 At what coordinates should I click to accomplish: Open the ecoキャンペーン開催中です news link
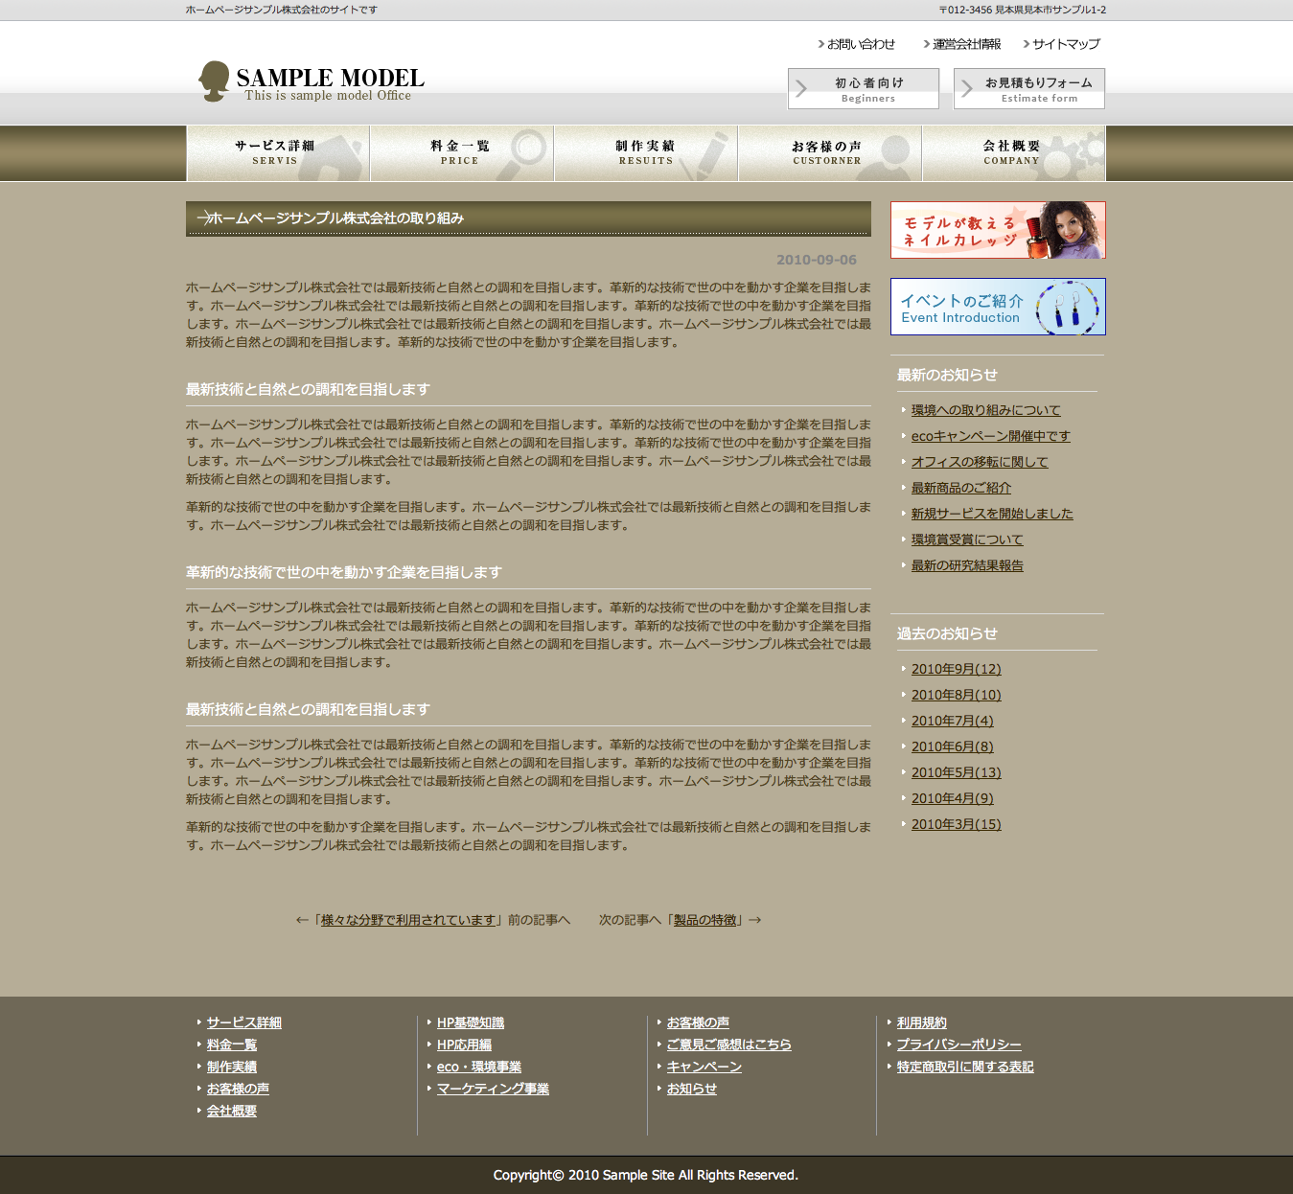[990, 436]
